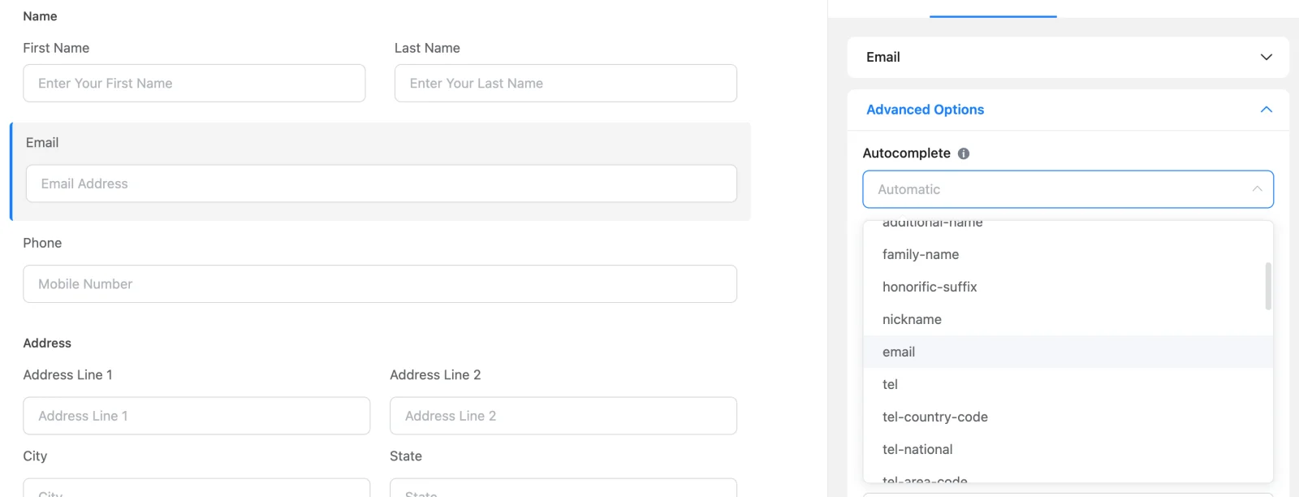The height and width of the screenshot is (497, 1299).
Task: Click the Address Line 2 field
Action: click(563, 416)
